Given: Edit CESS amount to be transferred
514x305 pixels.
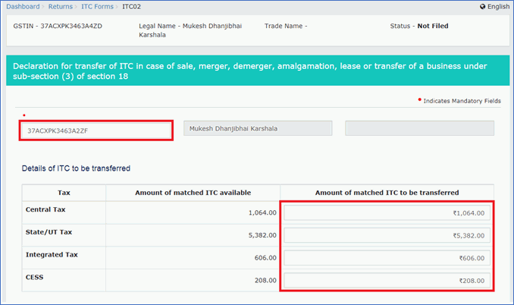Looking at the screenshot, I should (x=387, y=281).
